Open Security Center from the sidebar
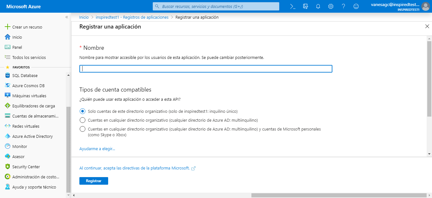Screen dimensions: 432x198 (26, 167)
